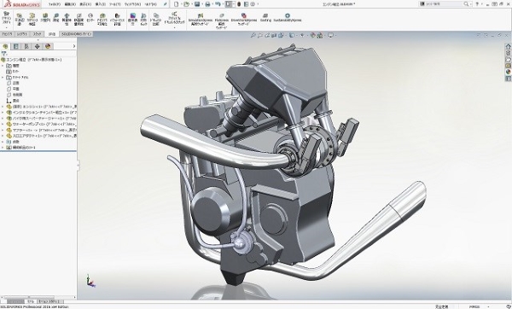Open the DisplayManager appearance tab icon
The width and height of the screenshot is (512, 309).
48,46
